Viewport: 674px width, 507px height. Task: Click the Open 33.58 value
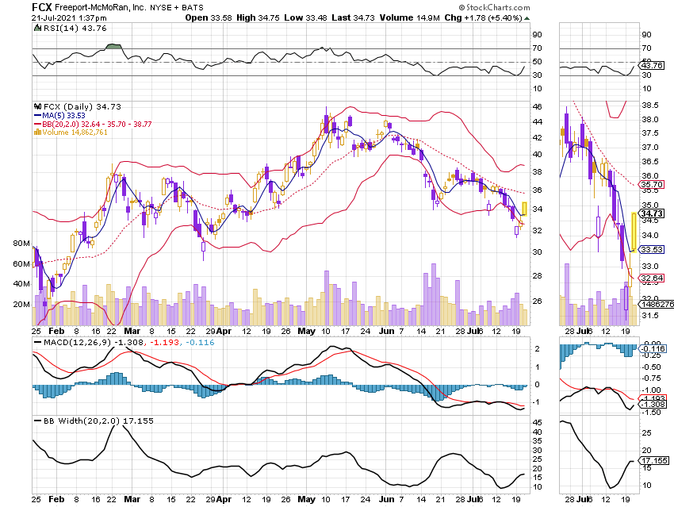tap(209, 17)
